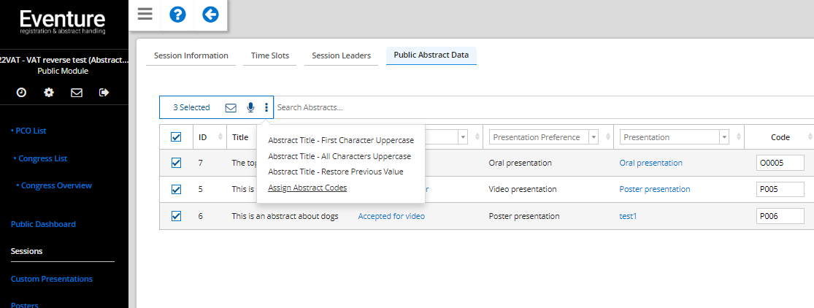Toggle the select-all header checkbox
This screenshot has width=814, height=308.
176,137
